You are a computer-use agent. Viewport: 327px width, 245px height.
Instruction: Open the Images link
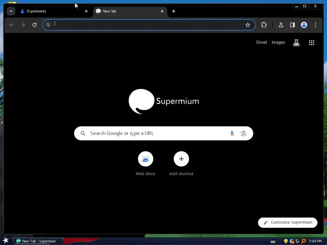278,42
